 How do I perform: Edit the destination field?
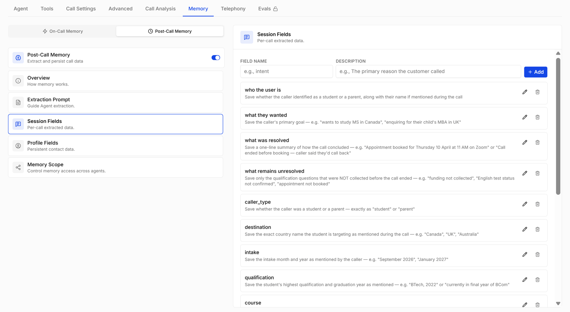[525, 230]
